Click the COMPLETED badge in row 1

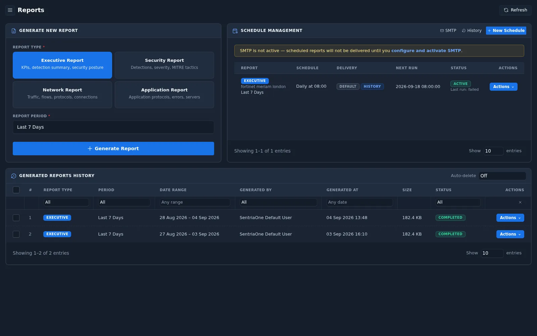click(450, 218)
